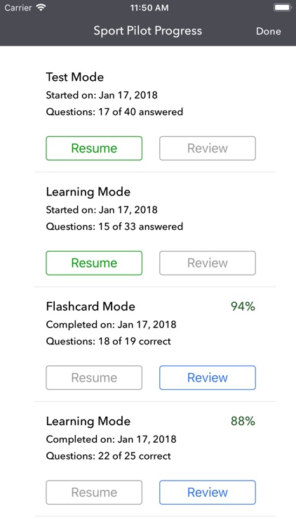This screenshot has width=296, height=527.
Task: Resume the in-progress Learning Mode session
Action: point(94,263)
